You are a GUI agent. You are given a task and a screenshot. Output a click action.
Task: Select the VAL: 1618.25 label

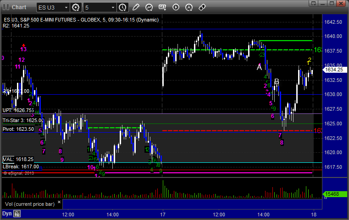tap(18, 159)
